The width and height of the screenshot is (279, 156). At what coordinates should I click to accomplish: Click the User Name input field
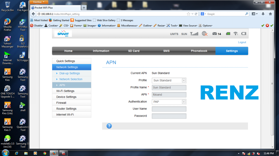pyautogui.click(x=169, y=109)
